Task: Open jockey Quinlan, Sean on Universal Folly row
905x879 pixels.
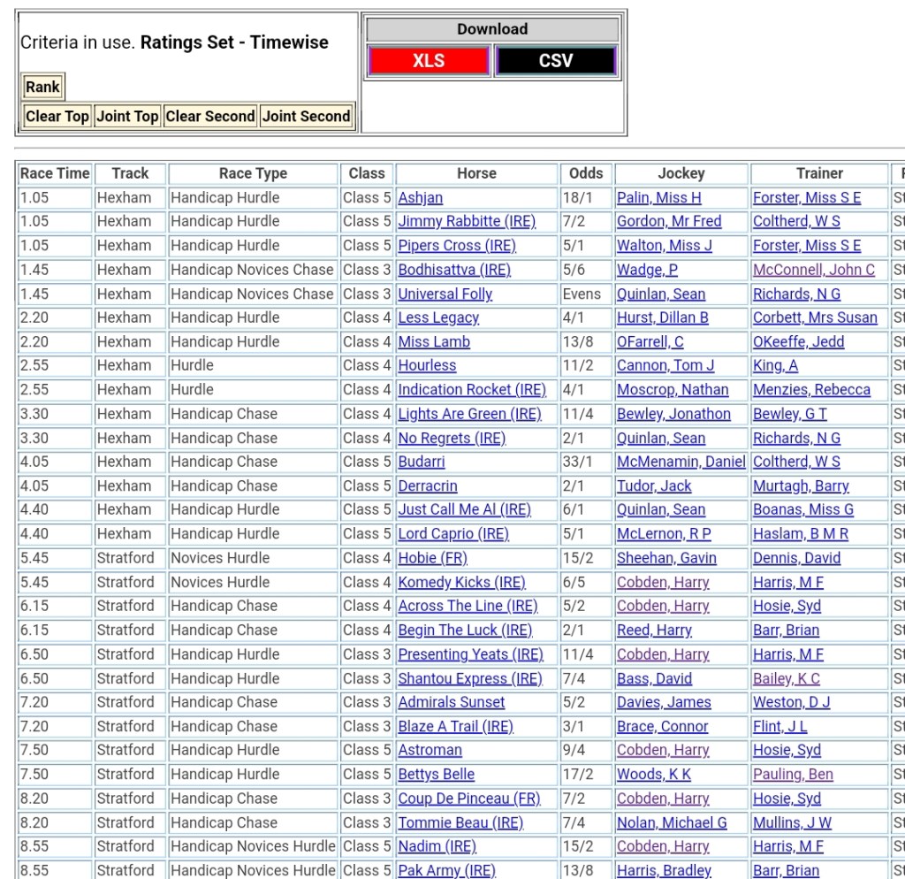Action: tap(660, 294)
